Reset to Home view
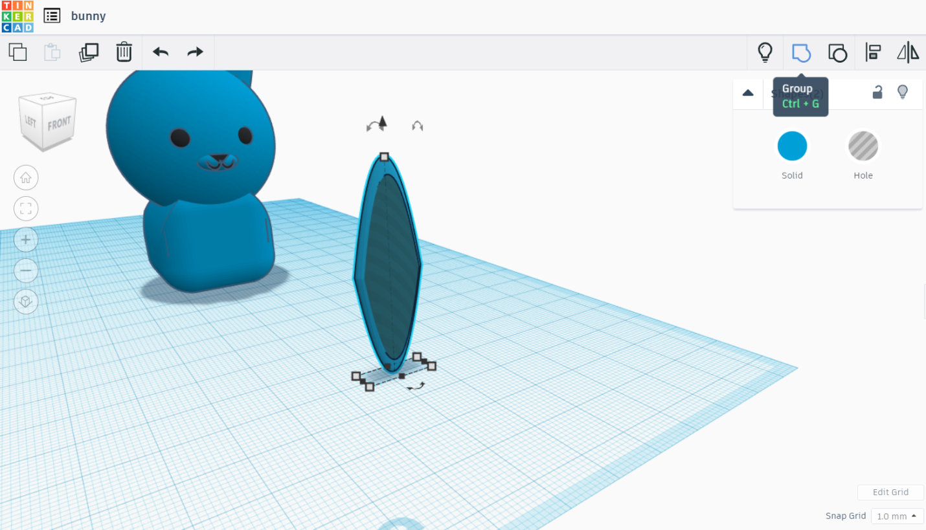This screenshot has height=530, width=926. tap(26, 177)
